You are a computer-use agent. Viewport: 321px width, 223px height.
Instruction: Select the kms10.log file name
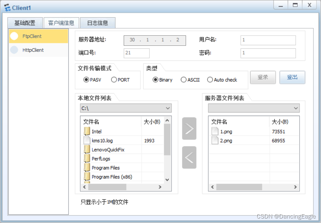click(x=102, y=140)
